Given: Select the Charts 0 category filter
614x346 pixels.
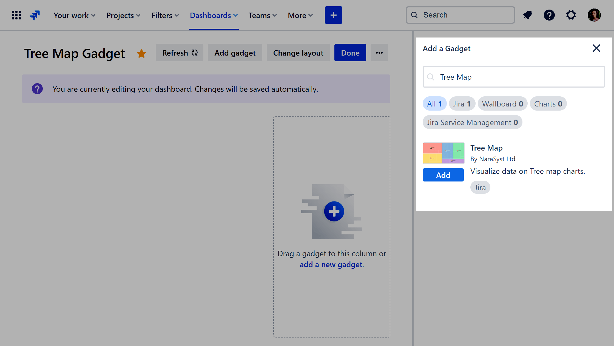Looking at the screenshot, I should tap(548, 103).
